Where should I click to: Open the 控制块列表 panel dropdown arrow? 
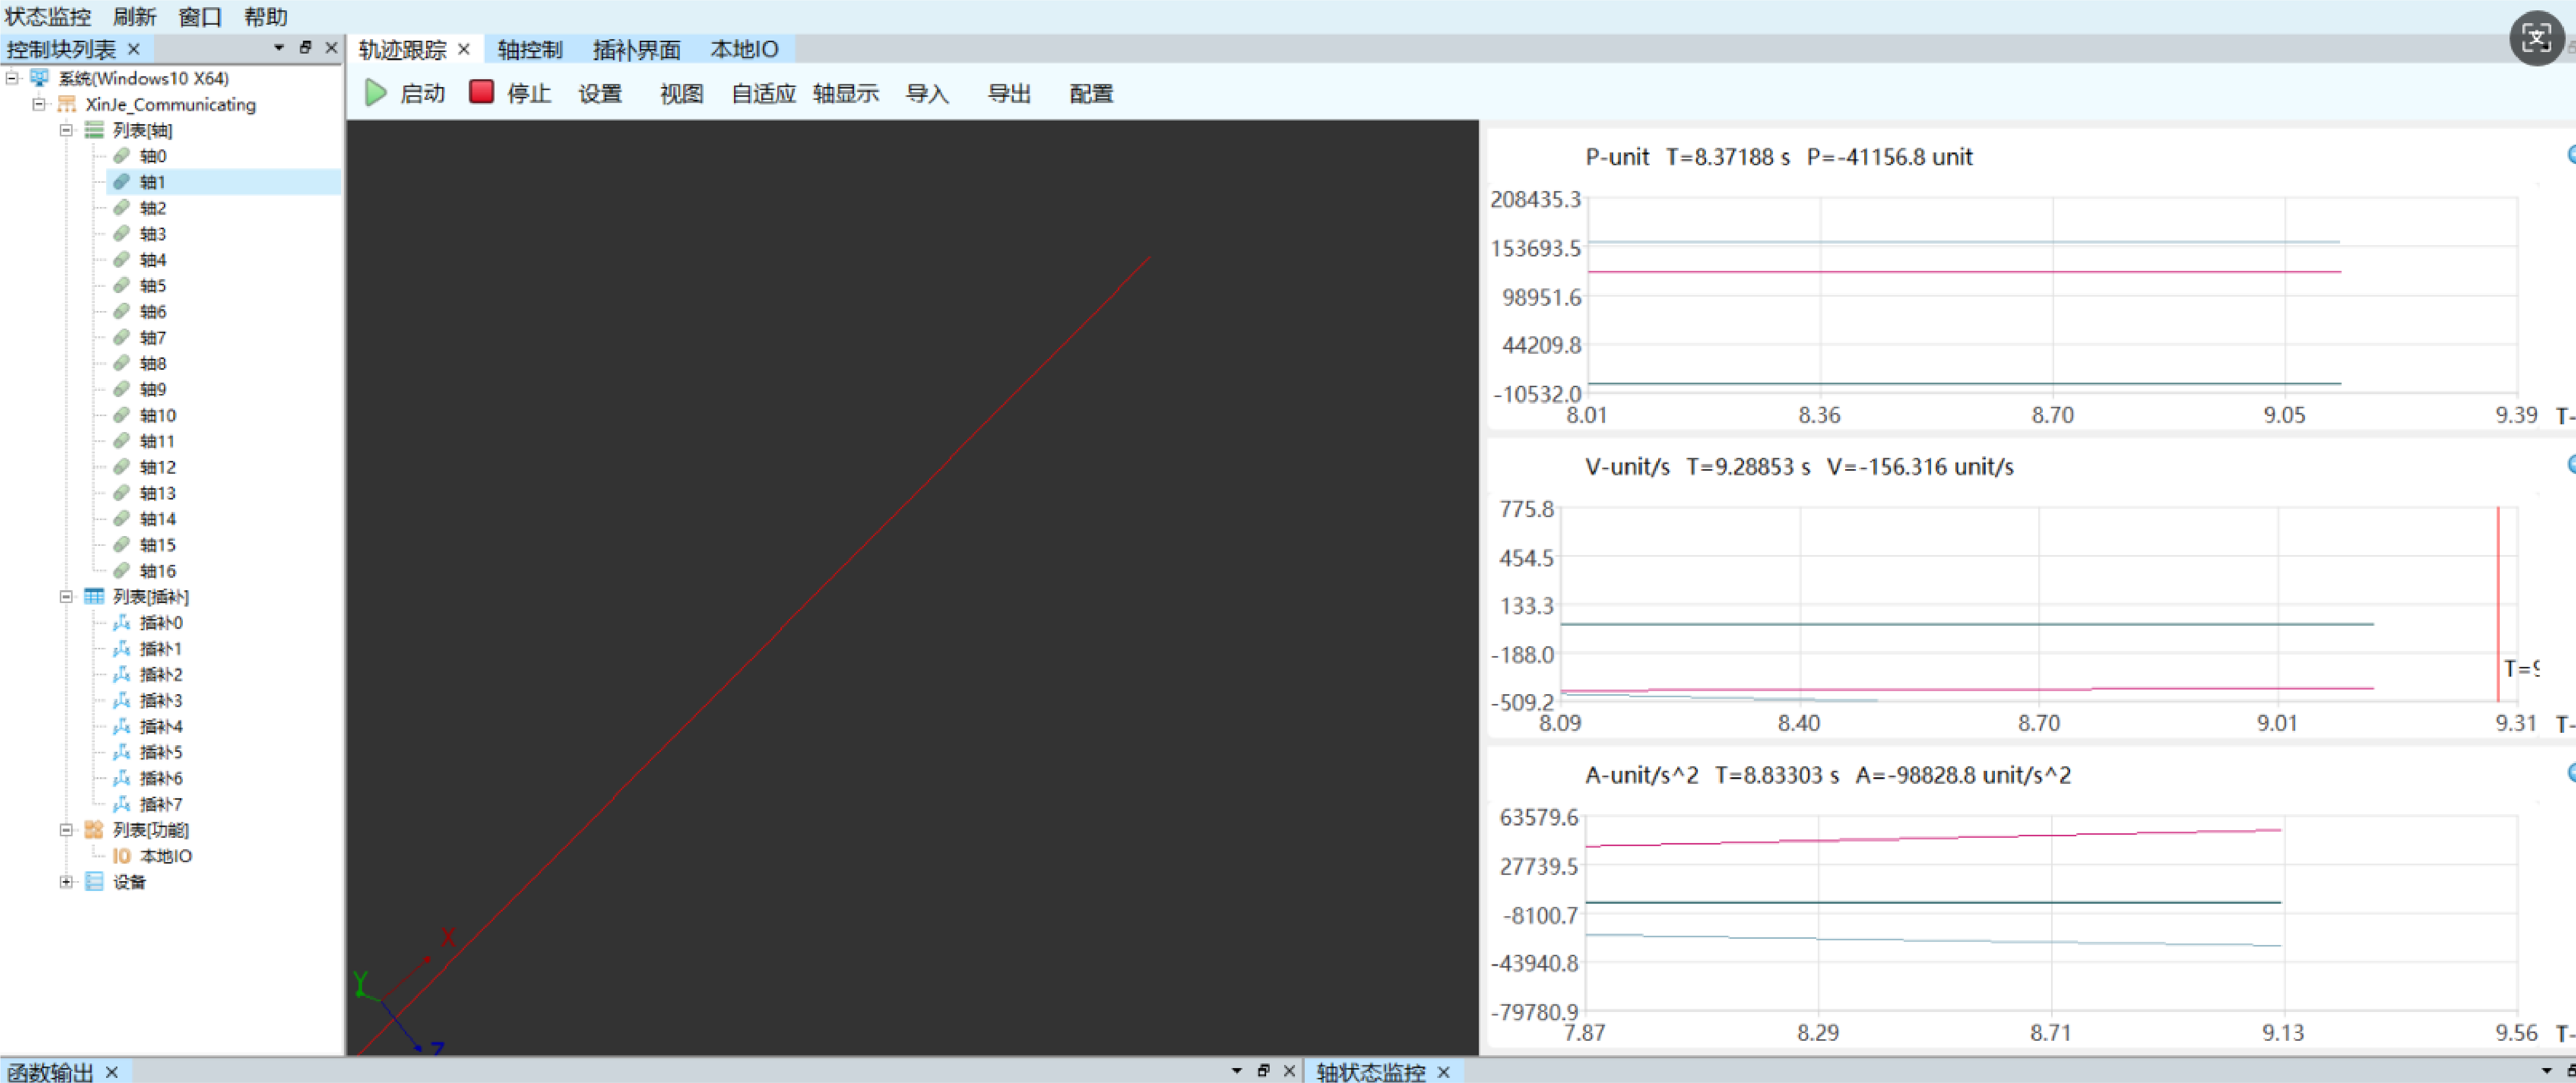pos(278,47)
